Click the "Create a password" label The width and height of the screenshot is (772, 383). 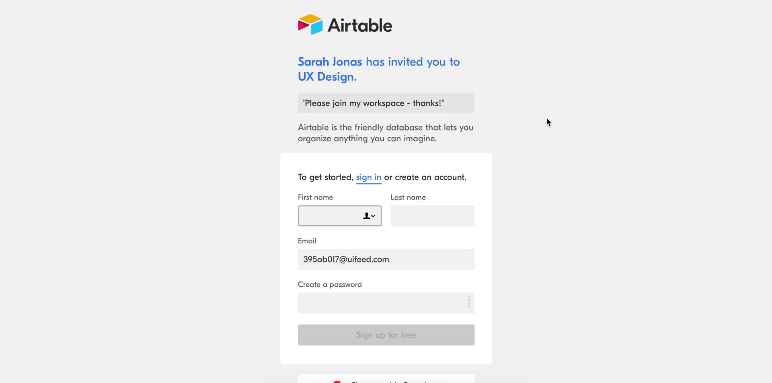(x=330, y=285)
